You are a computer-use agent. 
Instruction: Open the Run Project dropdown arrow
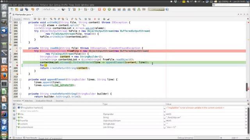point(82,9)
